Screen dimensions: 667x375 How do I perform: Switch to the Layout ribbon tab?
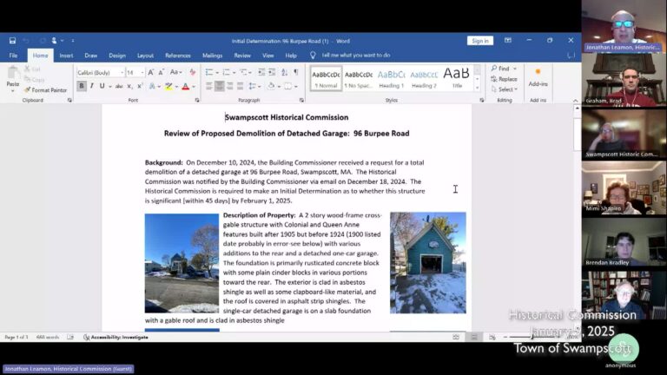click(x=145, y=56)
